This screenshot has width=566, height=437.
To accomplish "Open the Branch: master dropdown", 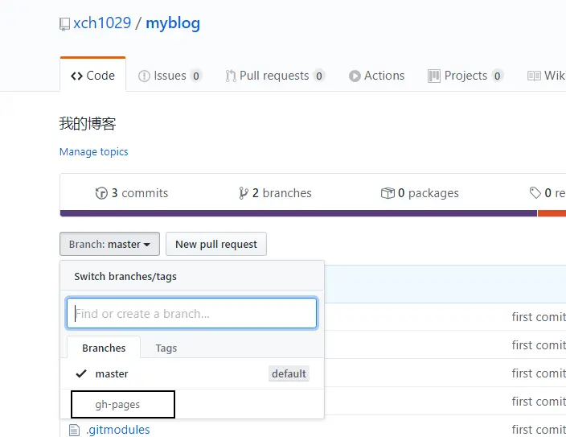I will tap(109, 244).
